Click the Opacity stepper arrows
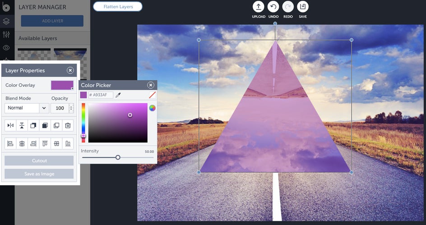The height and width of the screenshot is (225, 426). [71, 108]
